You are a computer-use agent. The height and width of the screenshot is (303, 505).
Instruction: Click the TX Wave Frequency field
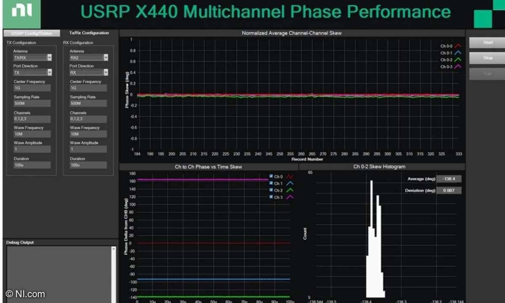[x=32, y=134]
